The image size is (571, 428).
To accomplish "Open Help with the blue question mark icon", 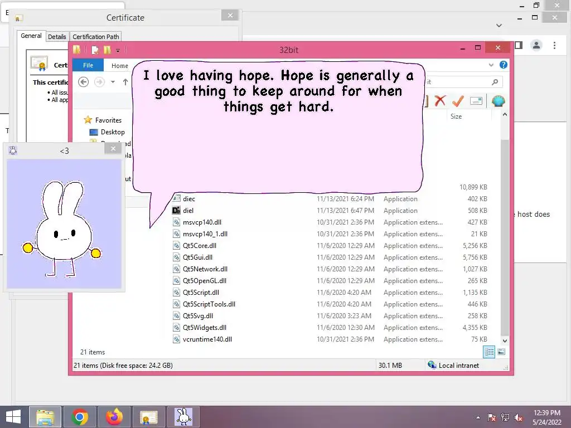I will coord(504,65).
